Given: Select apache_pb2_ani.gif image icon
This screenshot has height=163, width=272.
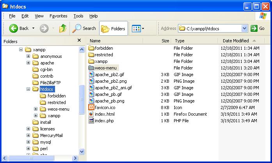Looking at the screenshot, I should click(x=91, y=88).
